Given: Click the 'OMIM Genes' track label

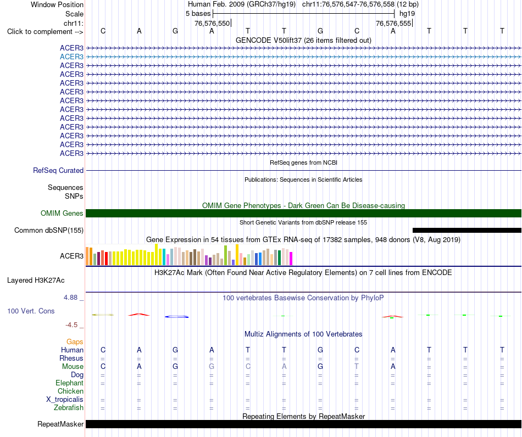Looking at the screenshot, I should coord(62,213).
